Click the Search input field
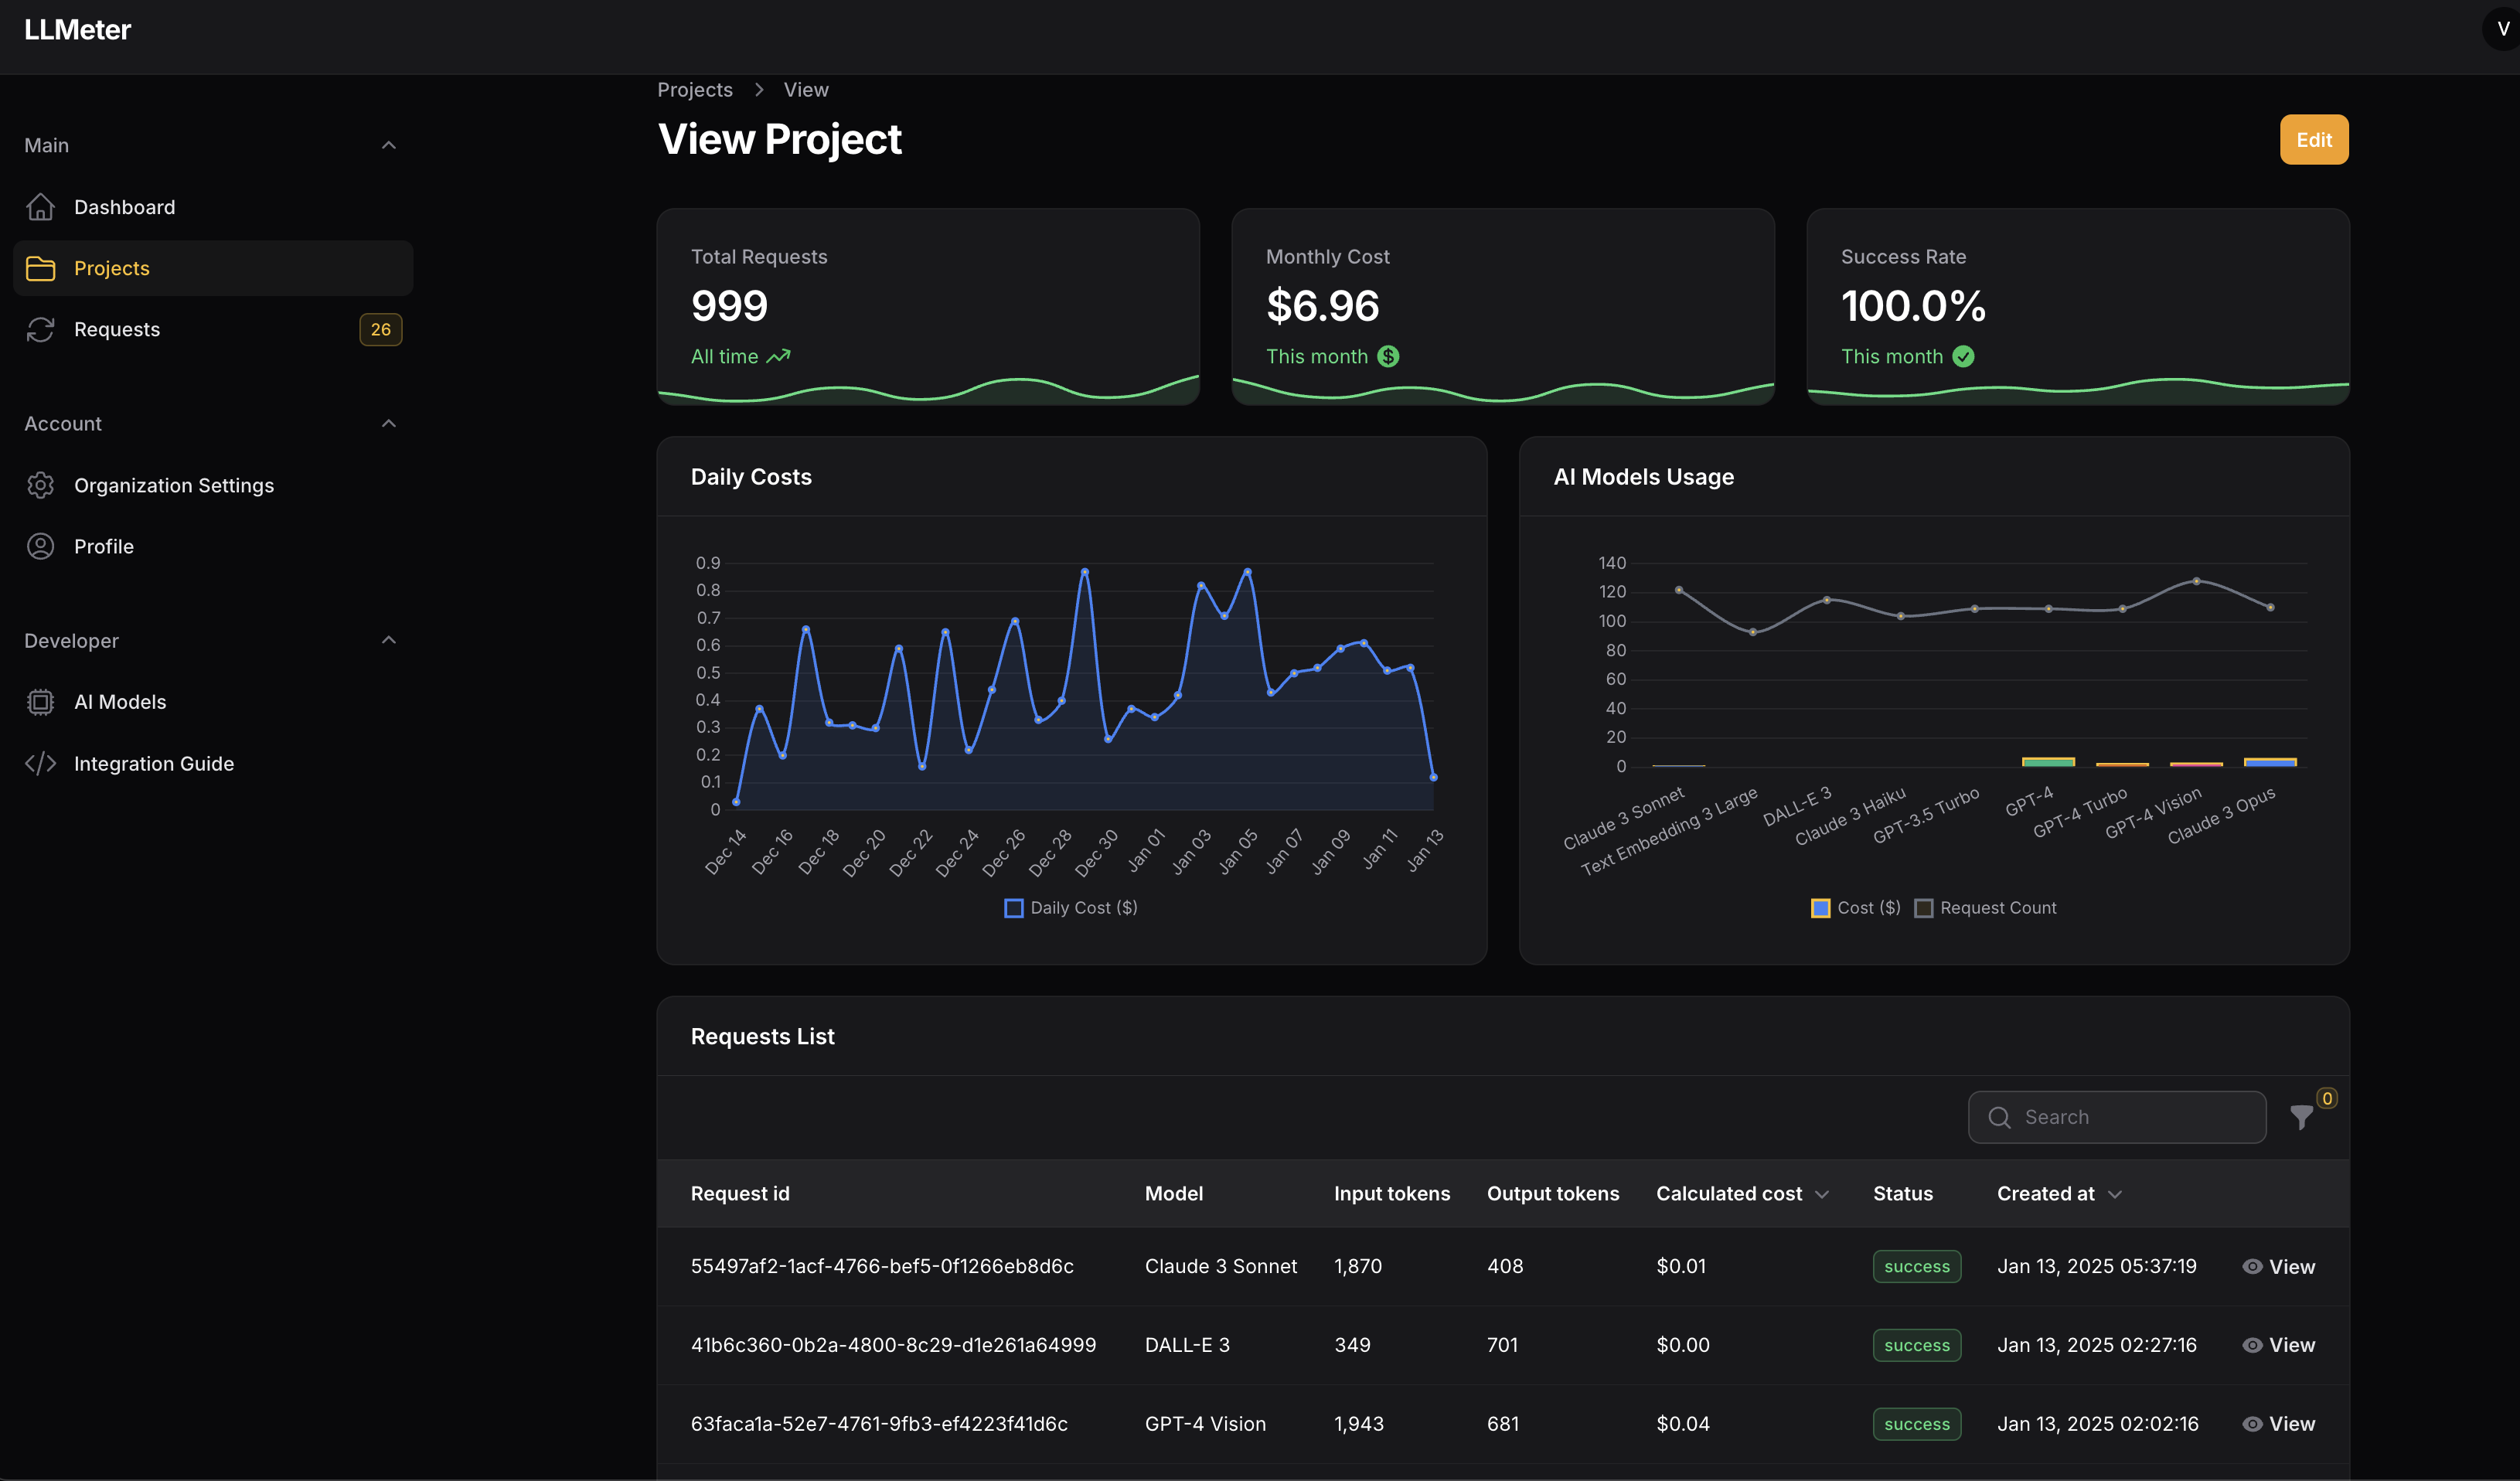Viewport: 2520px width, 1481px height. coord(2115,1116)
